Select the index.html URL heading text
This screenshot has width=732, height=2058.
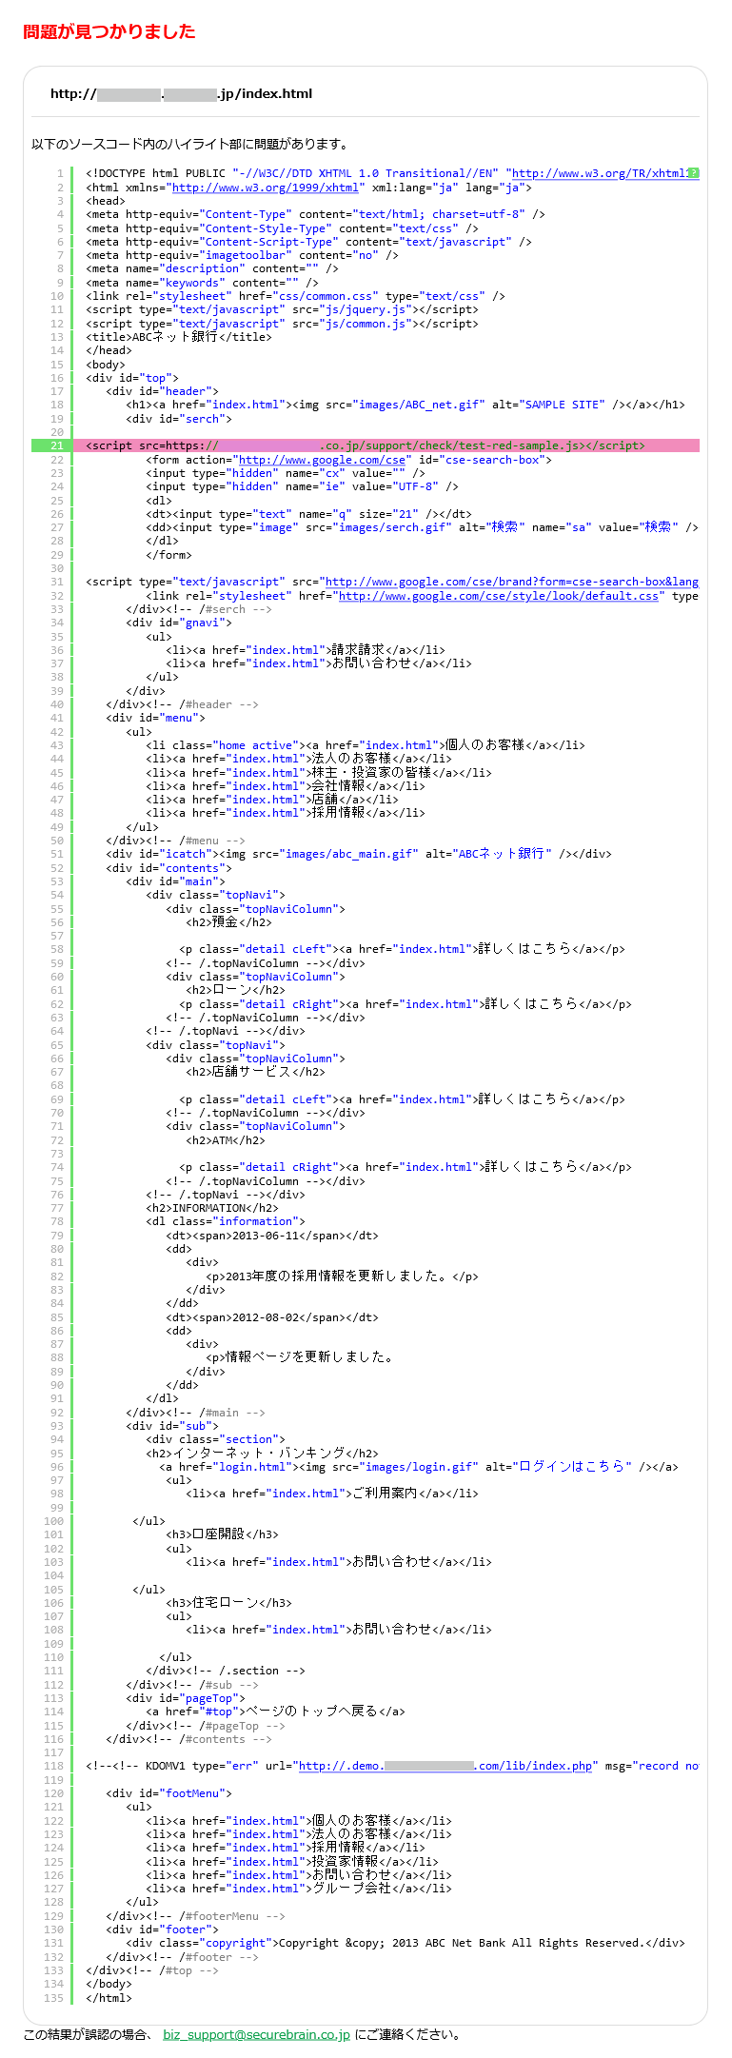(181, 93)
